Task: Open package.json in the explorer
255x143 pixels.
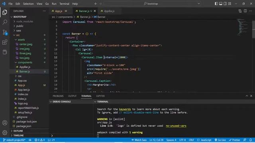Action: coord(29,126)
